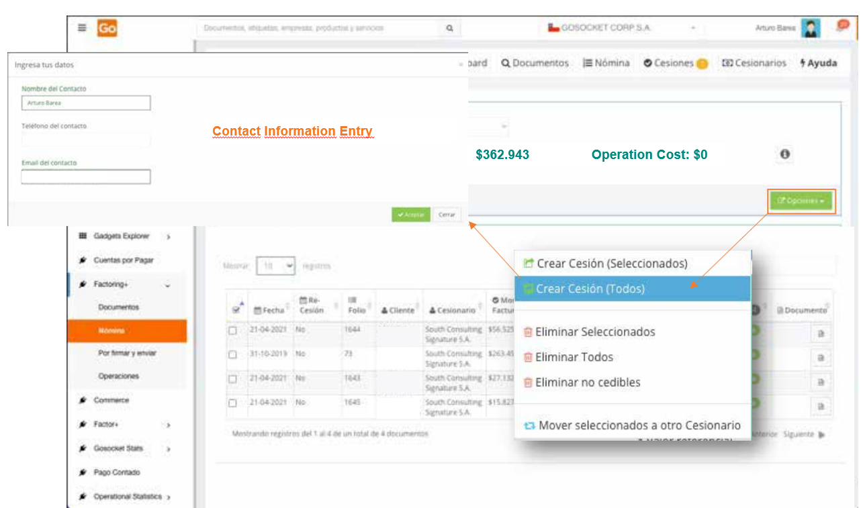Sort table by Cesionario column
The height and width of the screenshot is (508, 863).
click(455, 310)
